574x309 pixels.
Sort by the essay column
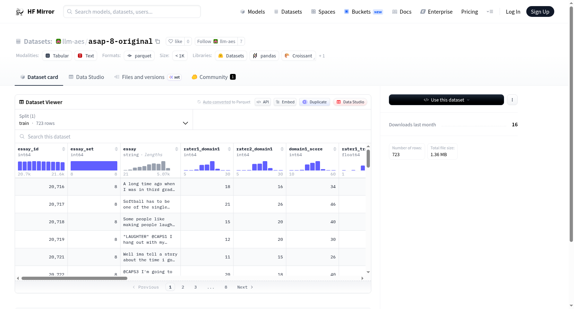coord(177,149)
